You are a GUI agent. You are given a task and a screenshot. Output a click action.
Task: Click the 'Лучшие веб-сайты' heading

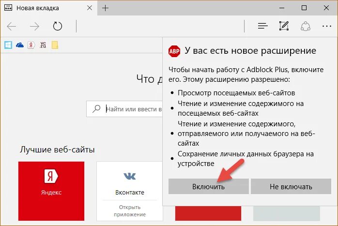coord(57,150)
